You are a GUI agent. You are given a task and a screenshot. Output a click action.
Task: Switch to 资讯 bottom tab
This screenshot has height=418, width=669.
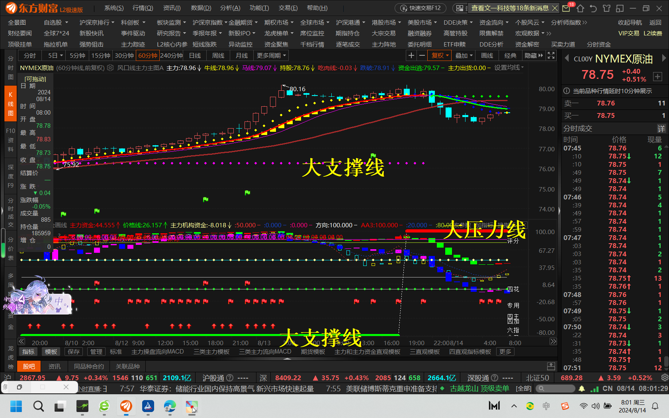(x=54, y=366)
